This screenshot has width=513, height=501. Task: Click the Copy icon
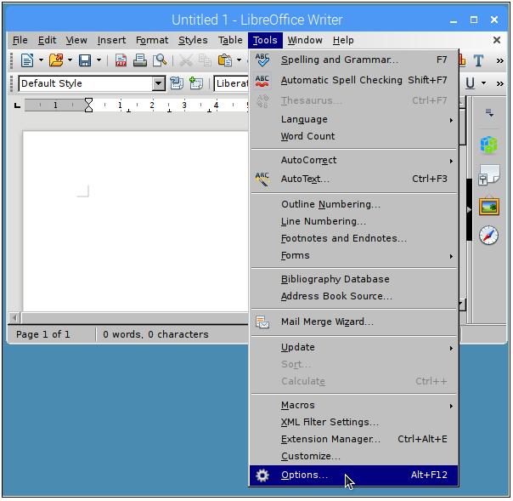pos(206,60)
